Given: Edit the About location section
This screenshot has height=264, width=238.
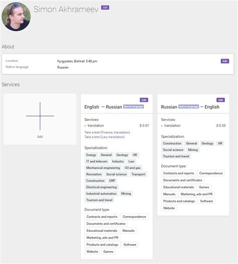Looking at the screenshot, I should pos(225,61).
